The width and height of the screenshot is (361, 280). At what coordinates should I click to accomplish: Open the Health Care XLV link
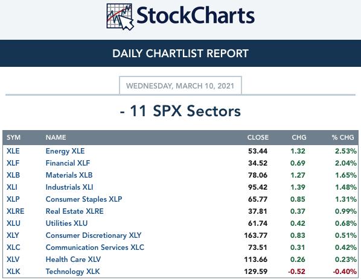tap(73, 260)
